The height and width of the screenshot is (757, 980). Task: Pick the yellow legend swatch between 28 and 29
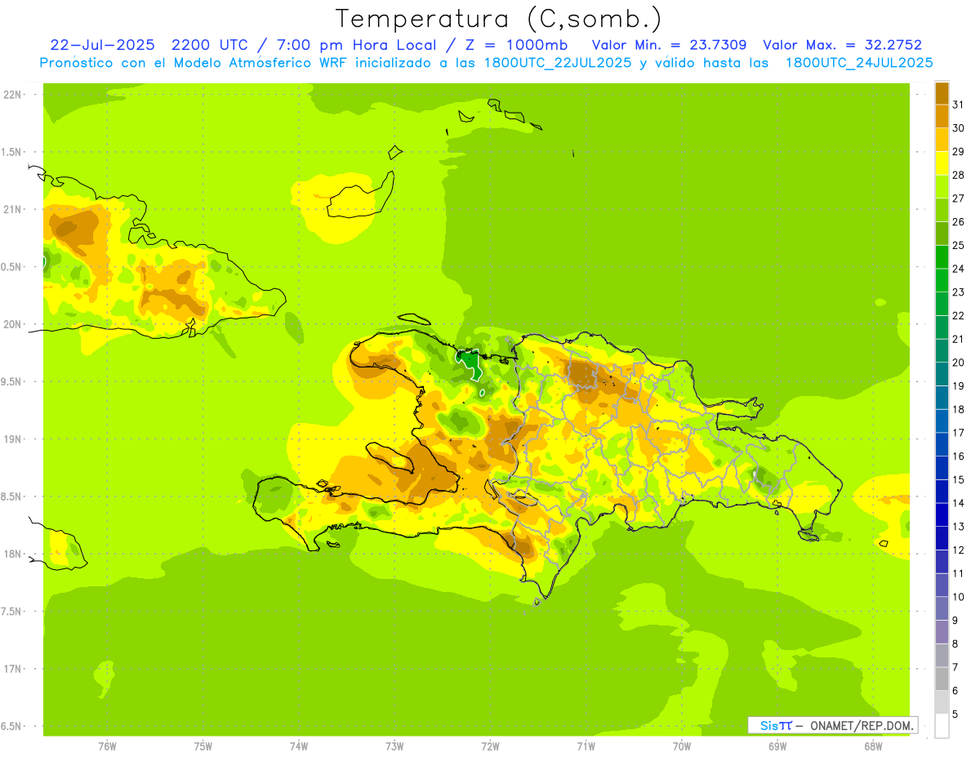pyautogui.click(x=942, y=163)
